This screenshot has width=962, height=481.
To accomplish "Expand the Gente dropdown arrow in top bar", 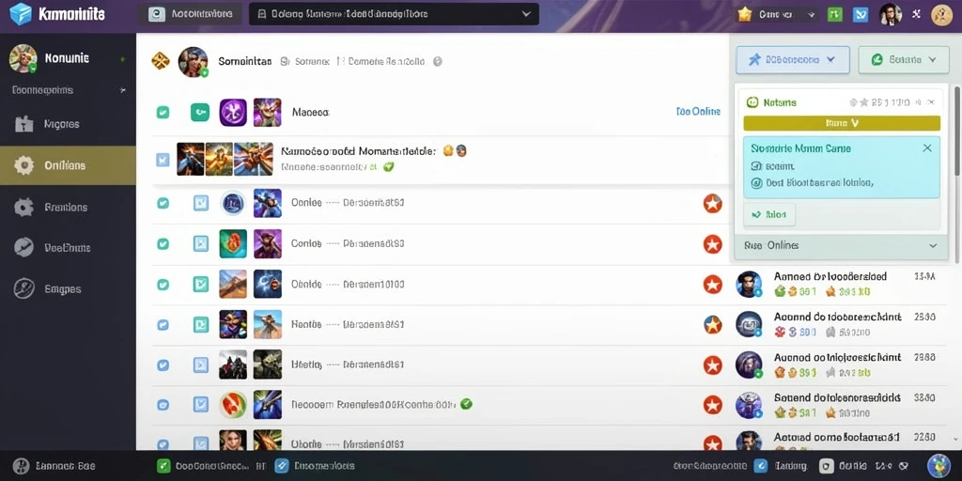I will click(x=813, y=14).
